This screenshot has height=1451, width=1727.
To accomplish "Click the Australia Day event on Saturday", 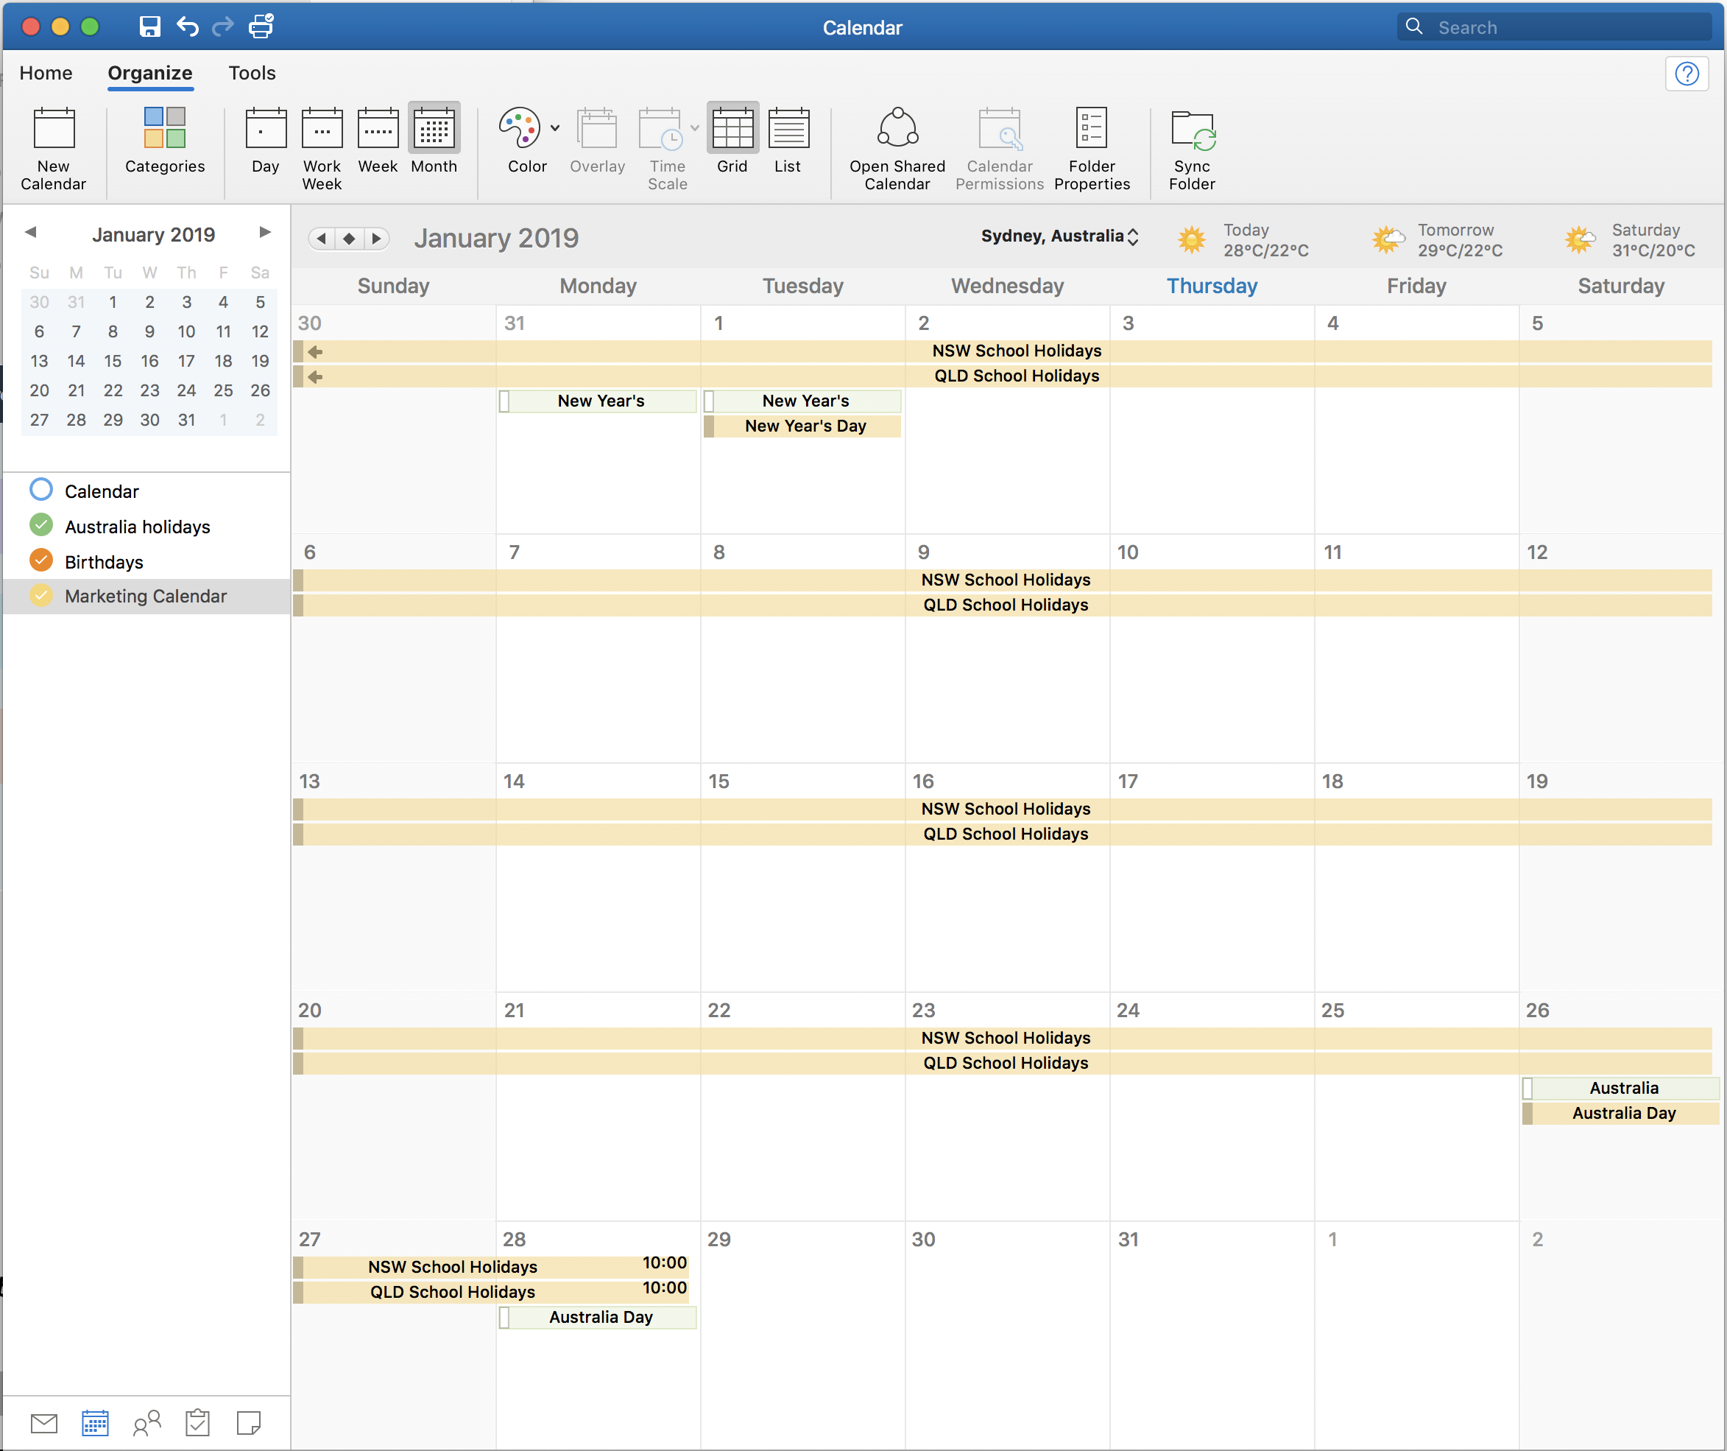I will 1622,1113.
